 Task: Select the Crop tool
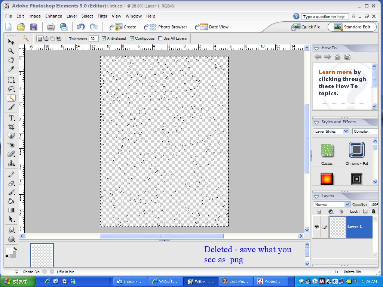tap(11, 127)
